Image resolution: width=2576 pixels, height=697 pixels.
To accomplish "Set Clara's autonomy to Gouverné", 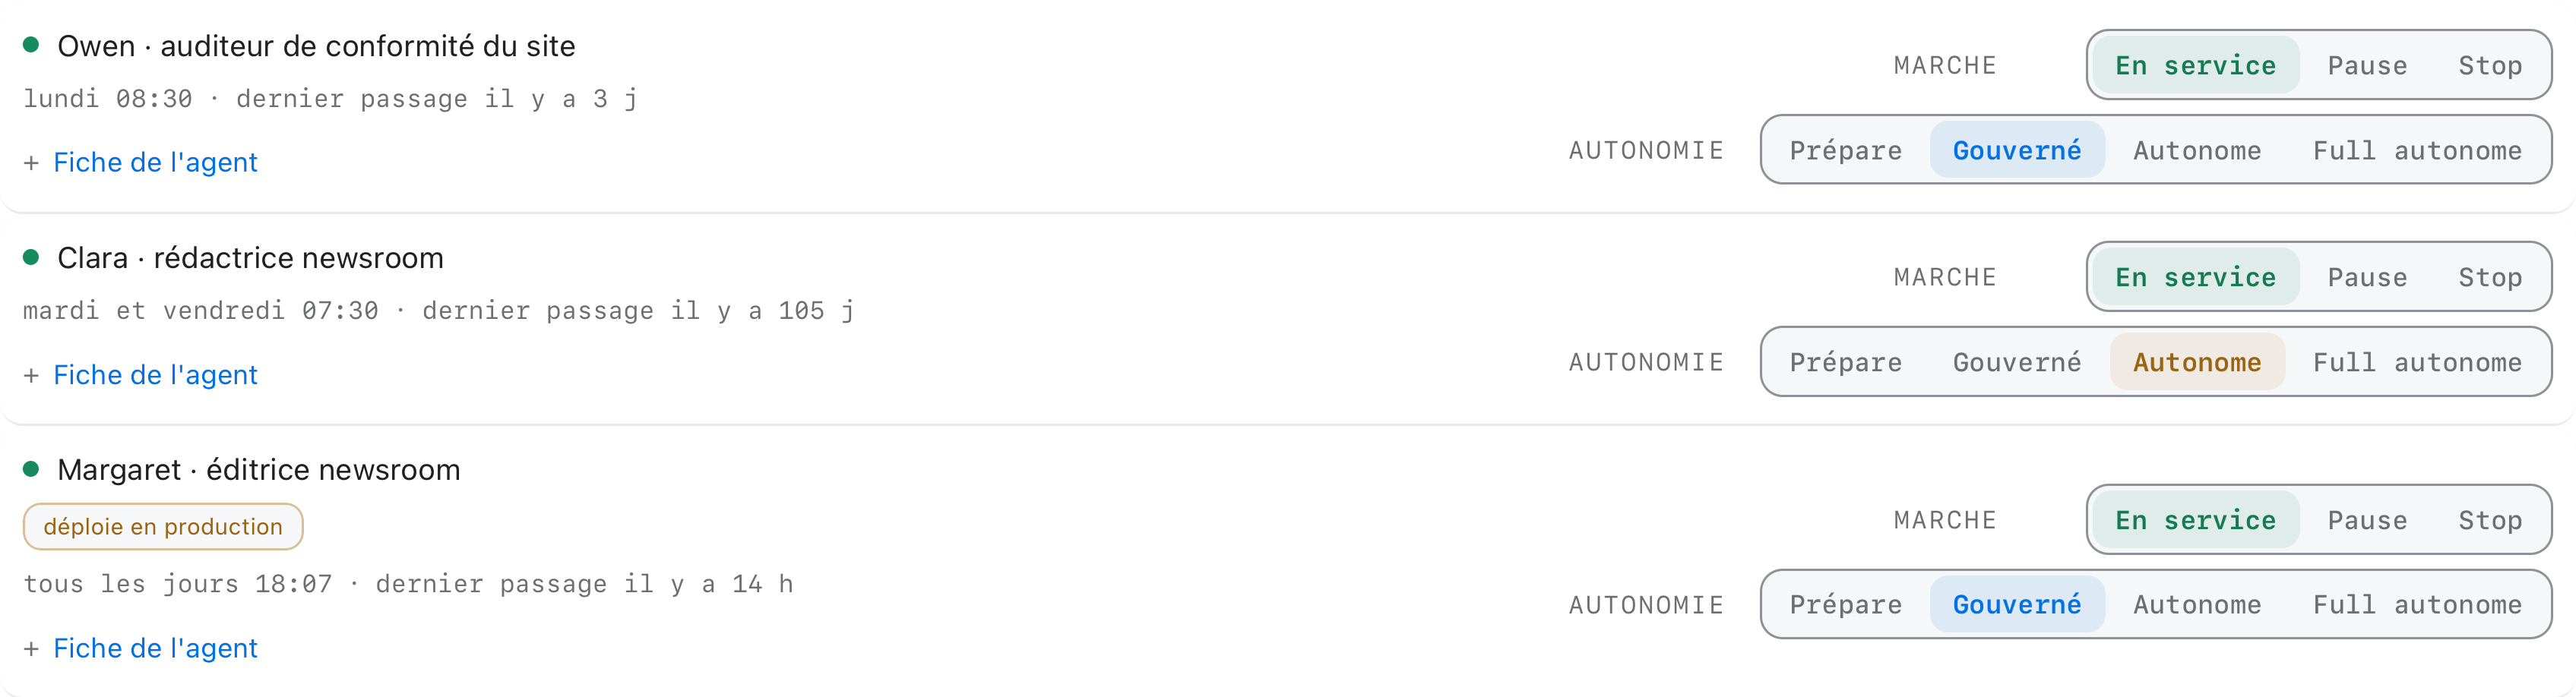I will [x=2017, y=362].
